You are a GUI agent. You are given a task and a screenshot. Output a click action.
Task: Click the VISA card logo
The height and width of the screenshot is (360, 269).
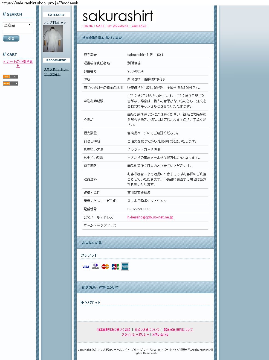pyautogui.click(x=86, y=267)
